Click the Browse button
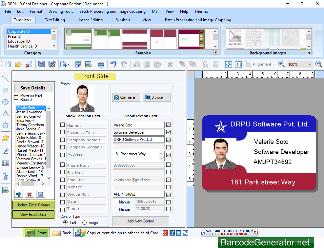 point(156,97)
